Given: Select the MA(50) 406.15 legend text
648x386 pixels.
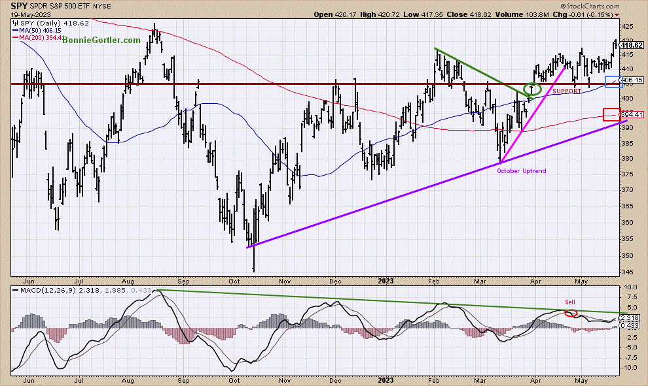Looking at the screenshot, I should (x=40, y=31).
